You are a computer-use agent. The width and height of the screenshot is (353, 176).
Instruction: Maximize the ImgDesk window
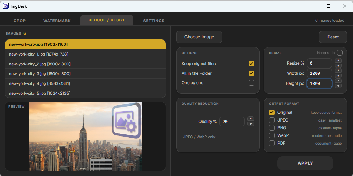pos(329,6)
